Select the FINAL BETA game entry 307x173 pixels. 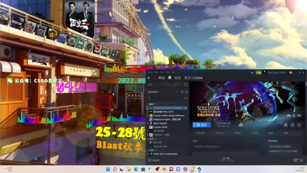coord(163,111)
